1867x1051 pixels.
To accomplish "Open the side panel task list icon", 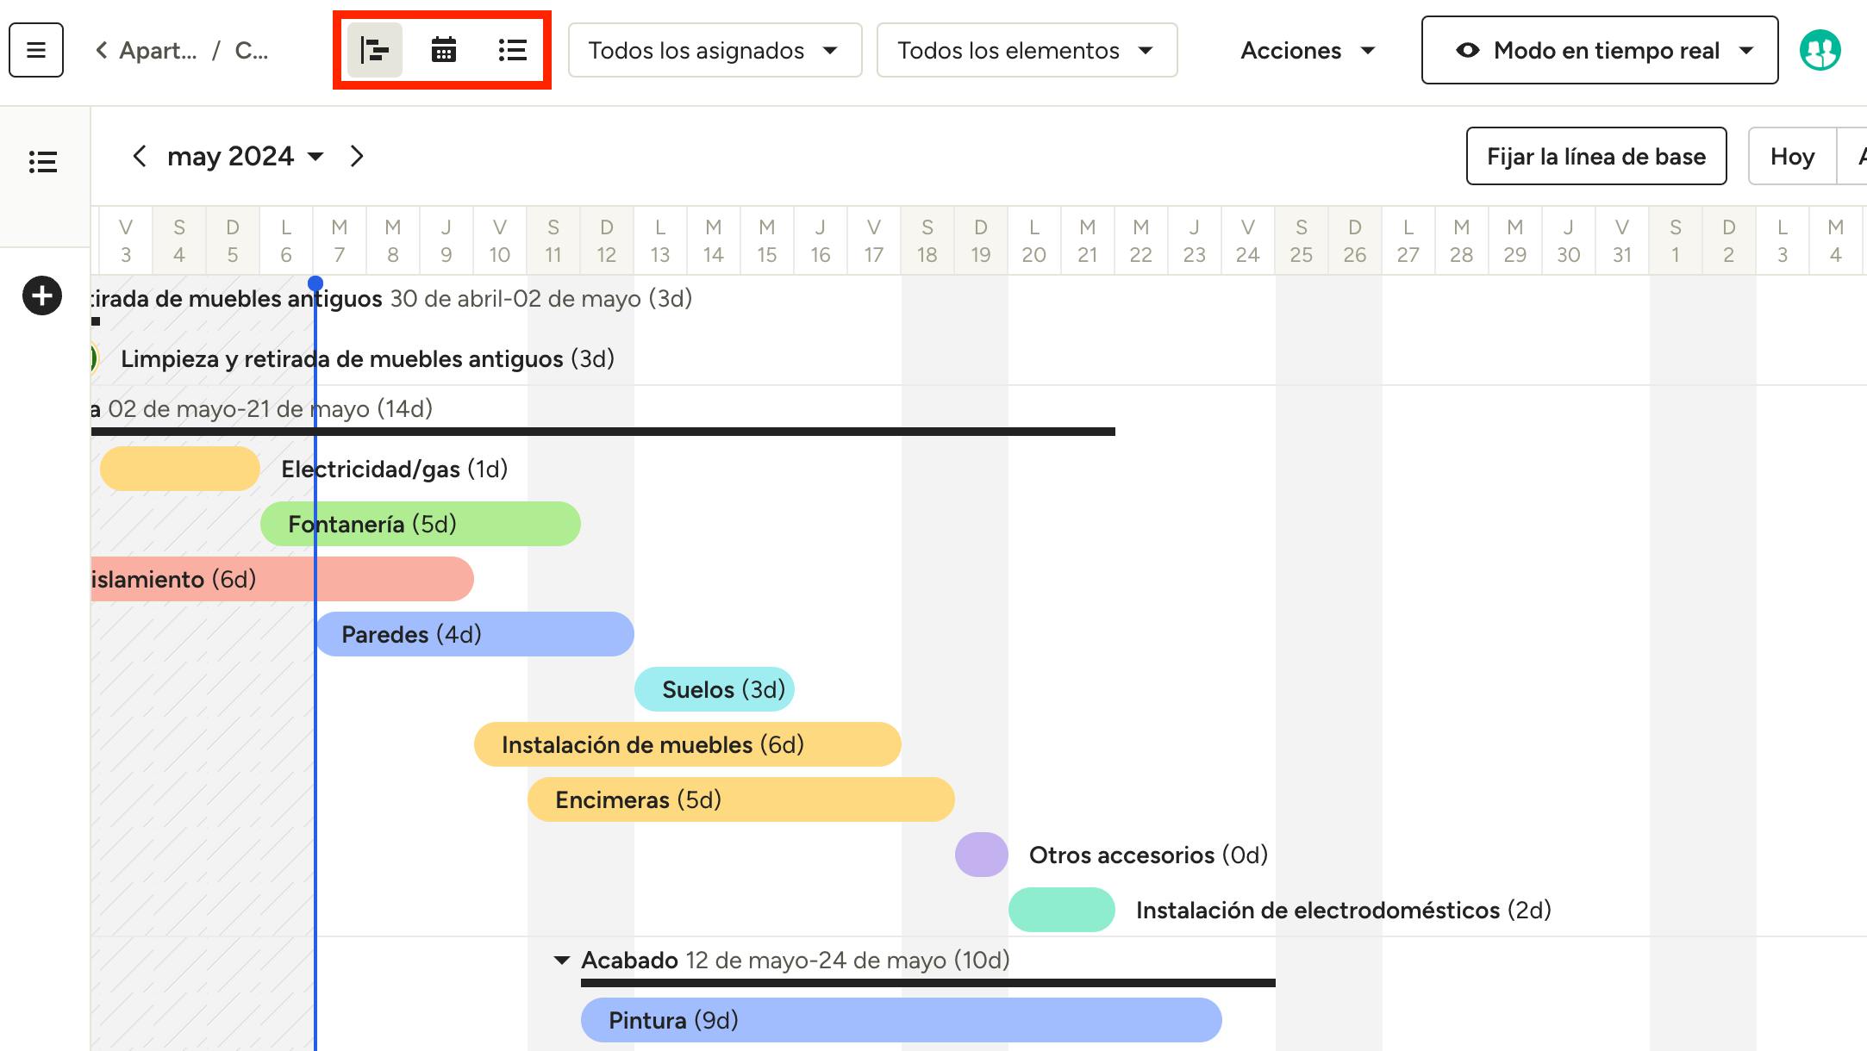I will click(x=43, y=162).
